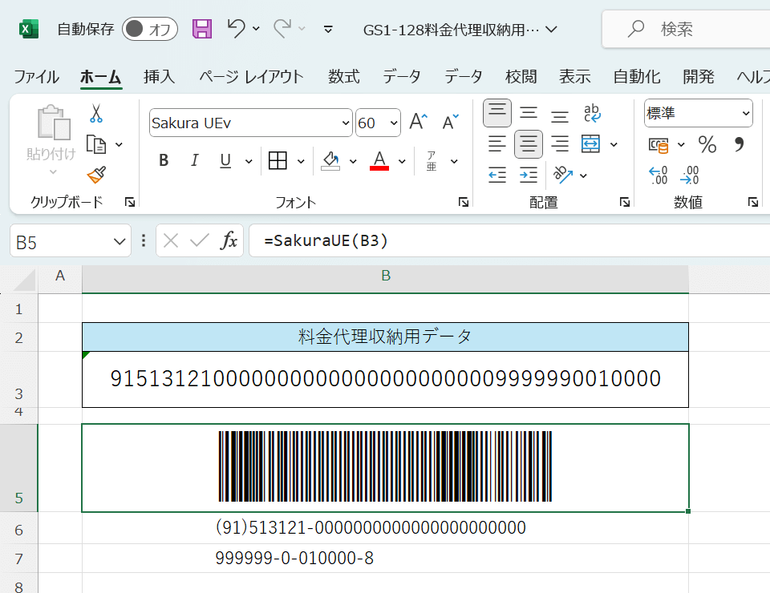Image resolution: width=770 pixels, height=593 pixels.
Task: Align text left
Action: point(497,144)
